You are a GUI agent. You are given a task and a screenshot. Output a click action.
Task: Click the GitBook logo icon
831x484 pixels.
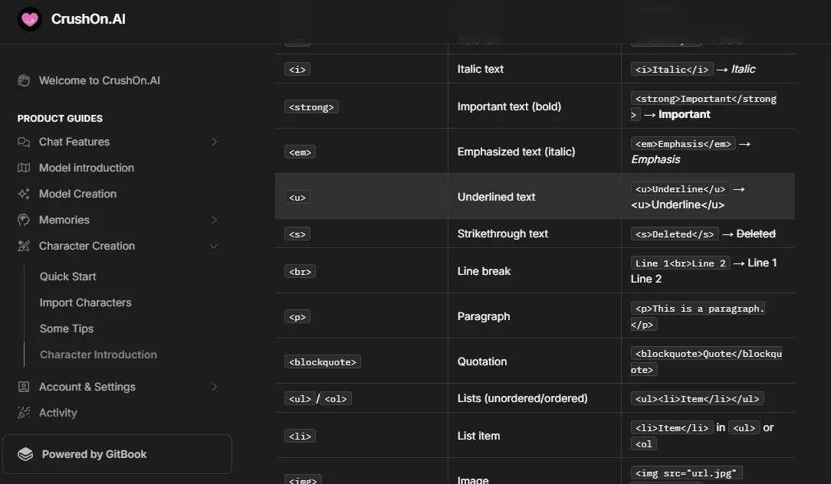pos(25,454)
